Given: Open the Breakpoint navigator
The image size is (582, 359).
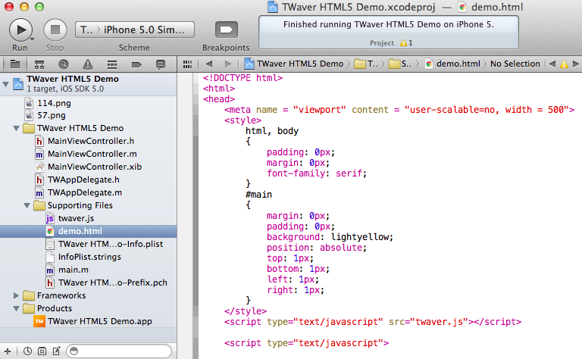Looking at the screenshot, I should 136,64.
